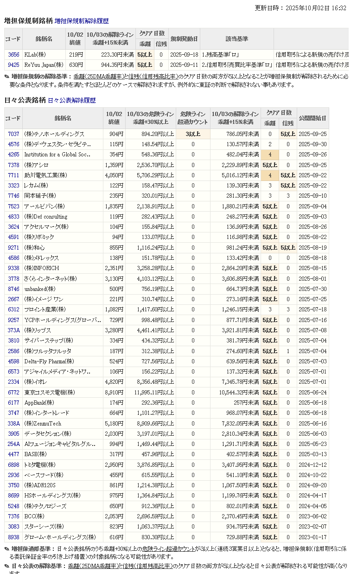The image size is (351, 574).
Task: Open stock code 3656 for KLab
Action: pyautogui.click(x=13, y=55)
